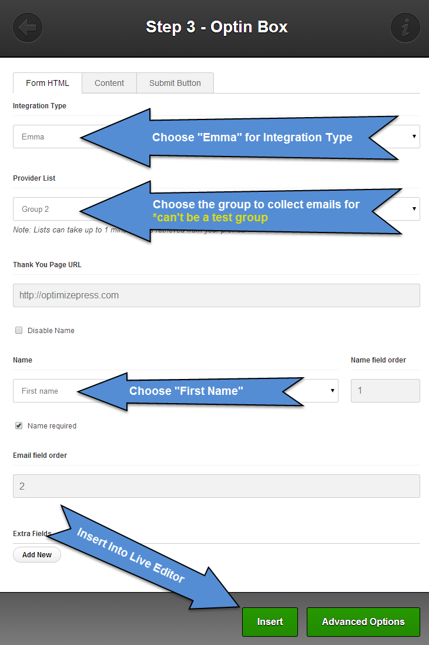
Task: Click Add New under Extra Fields
Action: (x=36, y=554)
